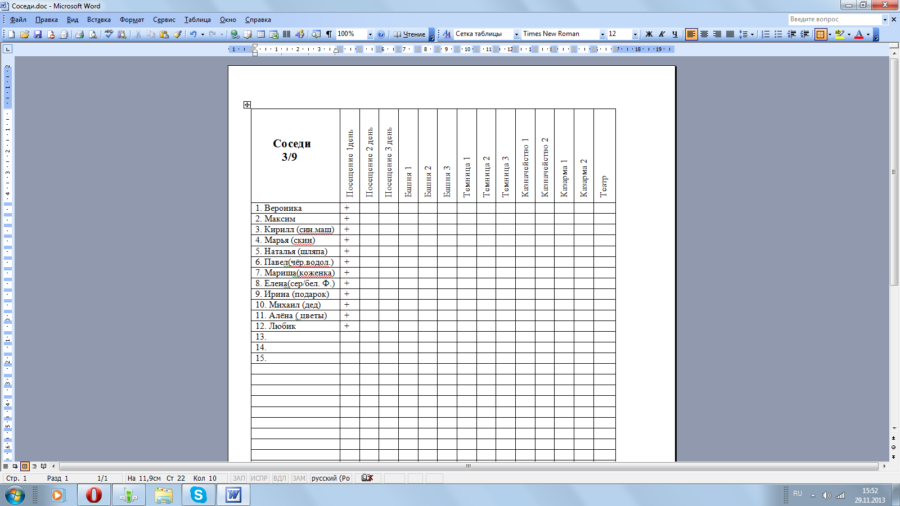Type a question in 'Введите вопрос' box
The width and height of the screenshot is (900, 506).
[x=834, y=19]
